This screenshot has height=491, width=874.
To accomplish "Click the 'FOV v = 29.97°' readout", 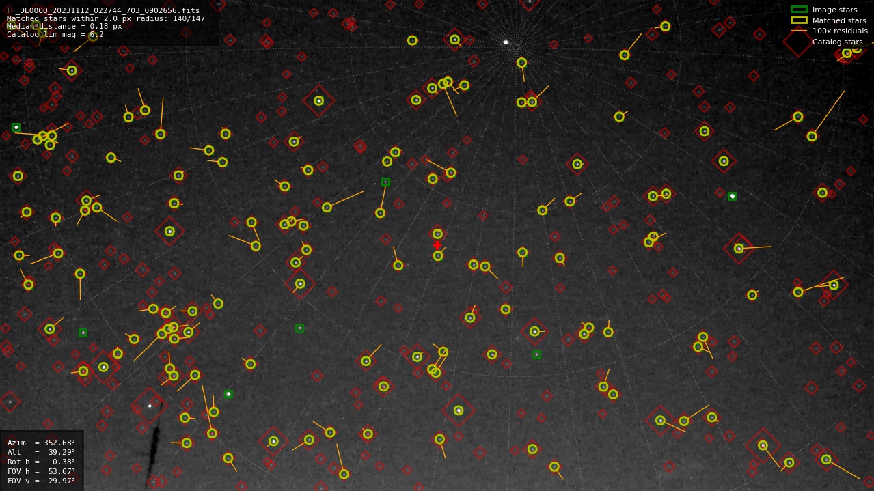I will click(x=41, y=481).
